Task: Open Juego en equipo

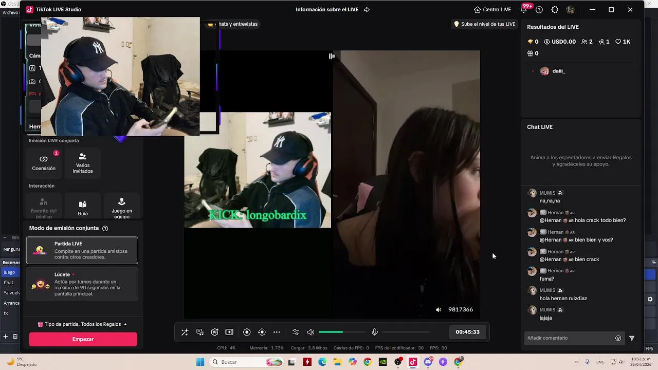Action: click(x=122, y=207)
